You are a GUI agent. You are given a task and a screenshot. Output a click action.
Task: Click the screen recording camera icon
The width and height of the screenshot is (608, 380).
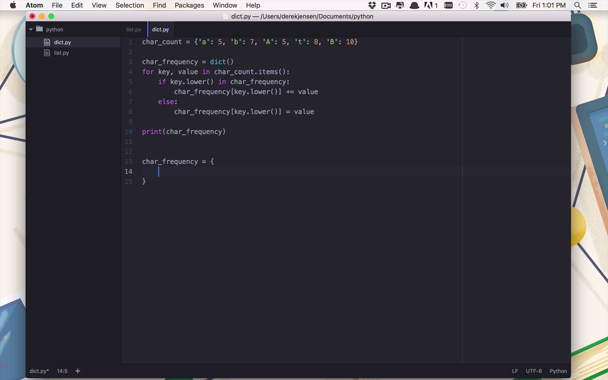point(386,5)
